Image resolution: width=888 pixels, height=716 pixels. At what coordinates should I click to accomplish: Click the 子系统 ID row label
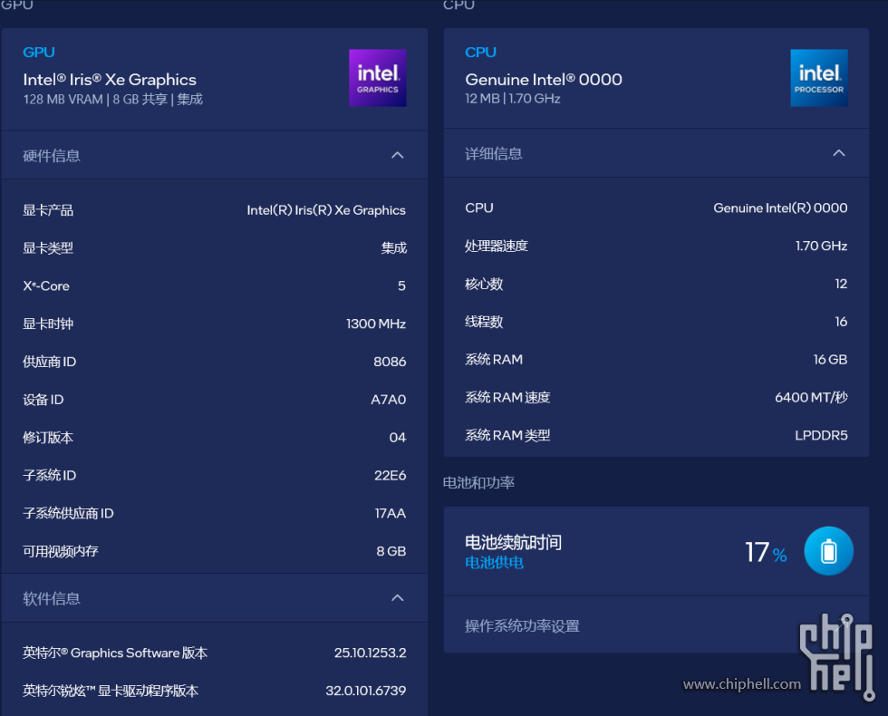click(49, 475)
